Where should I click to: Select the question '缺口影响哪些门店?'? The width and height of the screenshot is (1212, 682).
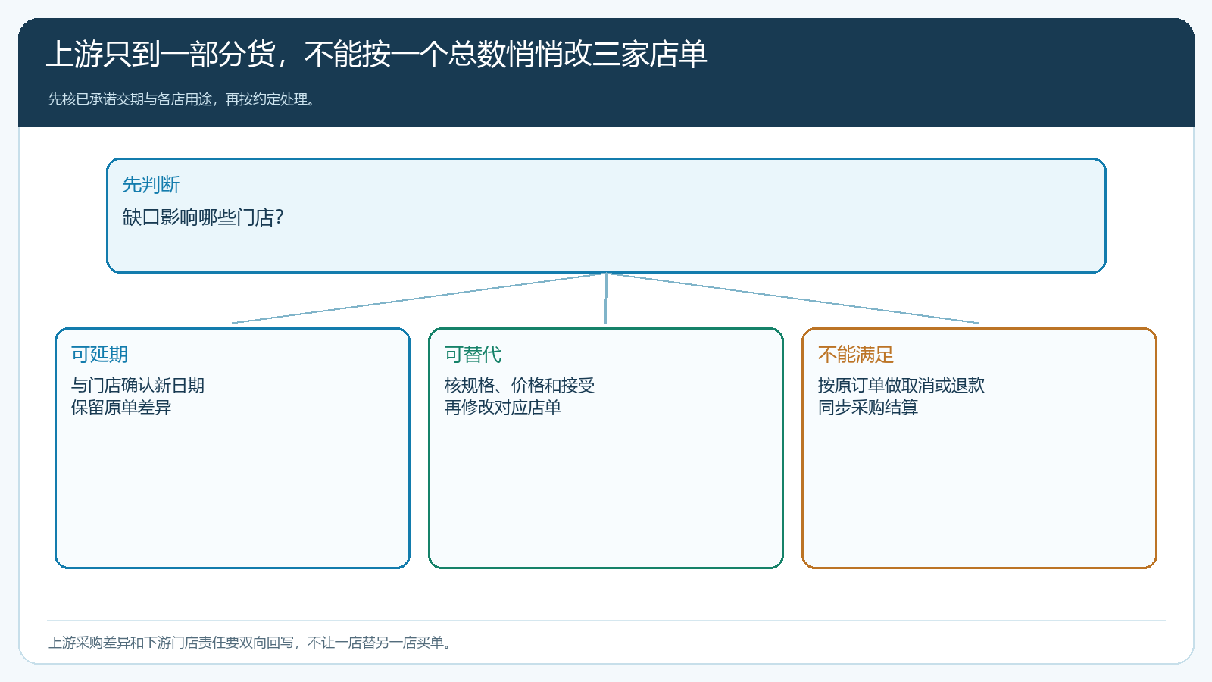tap(203, 217)
